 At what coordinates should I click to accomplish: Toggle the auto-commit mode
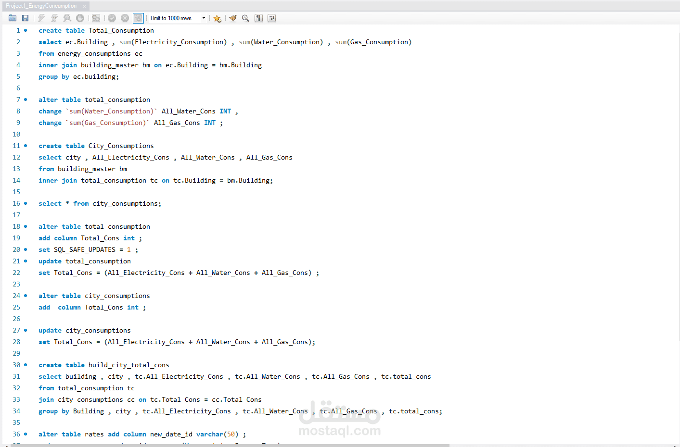click(138, 18)
